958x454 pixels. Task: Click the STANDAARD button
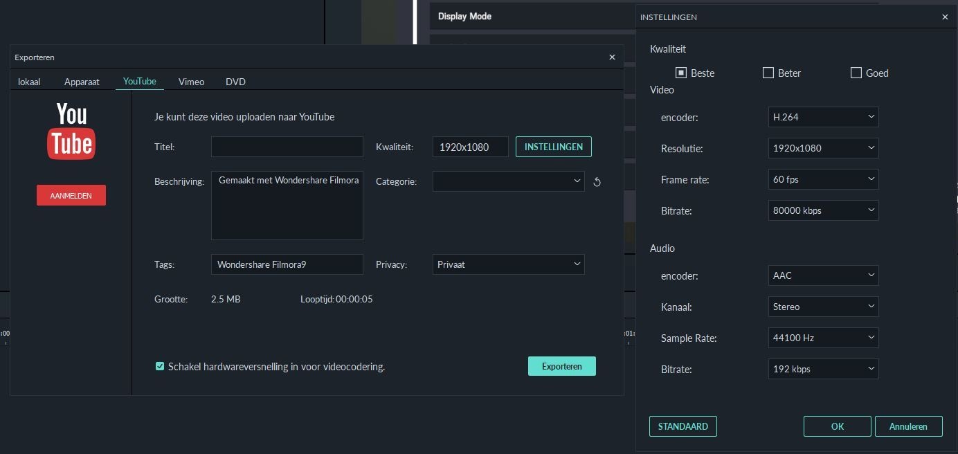point(683,426)
